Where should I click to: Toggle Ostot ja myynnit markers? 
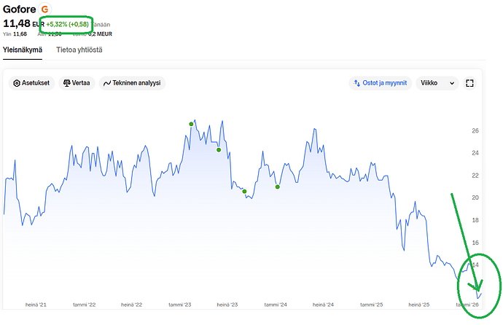pyautogui.click(x=381, y=83)
